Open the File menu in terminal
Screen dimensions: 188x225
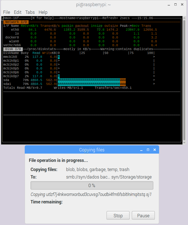click(x=6, y=12)
